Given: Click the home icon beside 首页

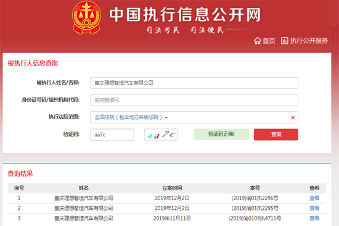Looking at the screenshot, I should coord(257,41).
